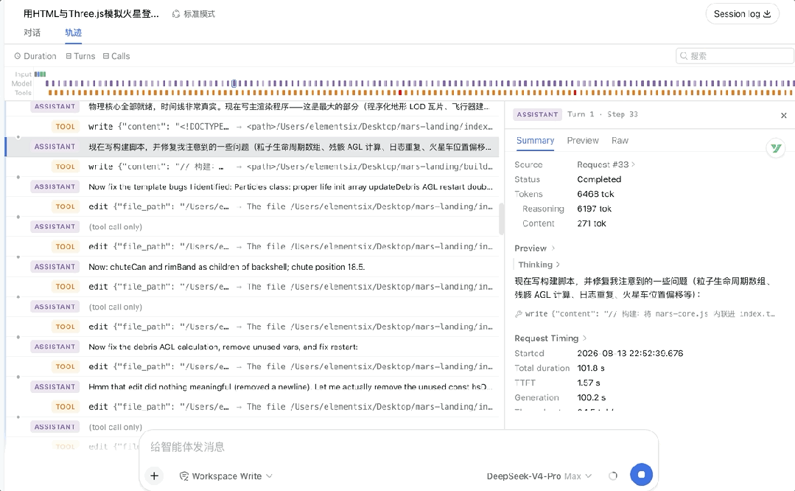Open the DeepSeek-V4-Pro Max model dropdown

pyautogui.click(x=539, y=476)
